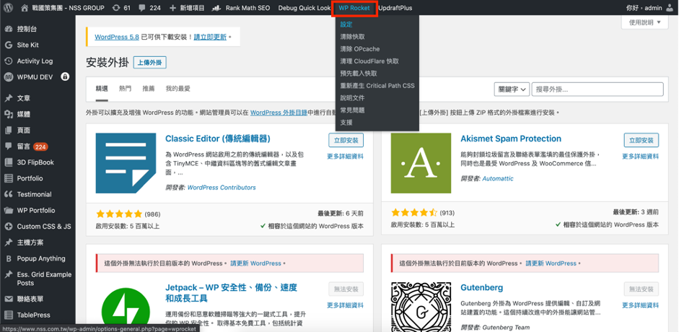Open the Gutenberg plugin title link
Viewport: 679px width, 332px height.
(481, 287)
